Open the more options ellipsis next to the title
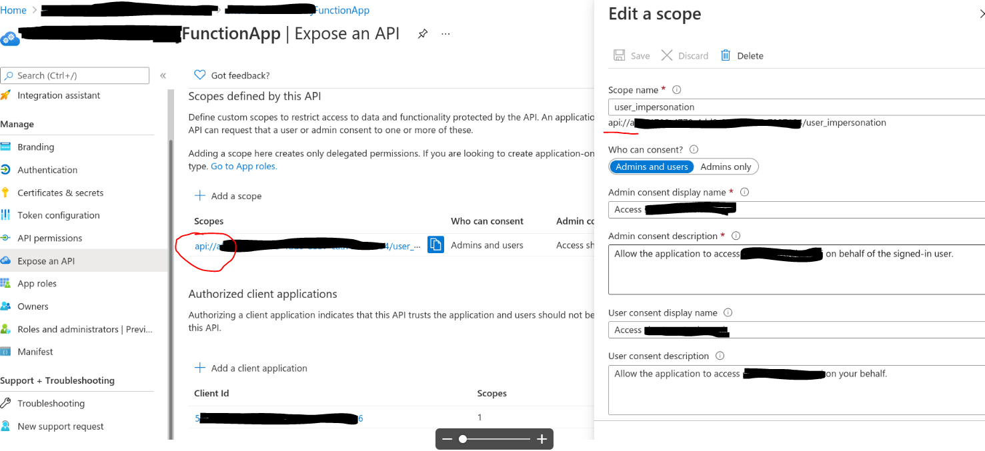 point(445,34)
